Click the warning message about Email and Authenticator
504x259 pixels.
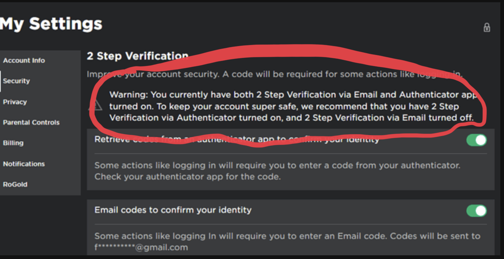tap(293, 106)
